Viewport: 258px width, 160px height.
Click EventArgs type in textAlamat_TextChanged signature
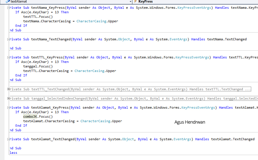coord(182,139)
